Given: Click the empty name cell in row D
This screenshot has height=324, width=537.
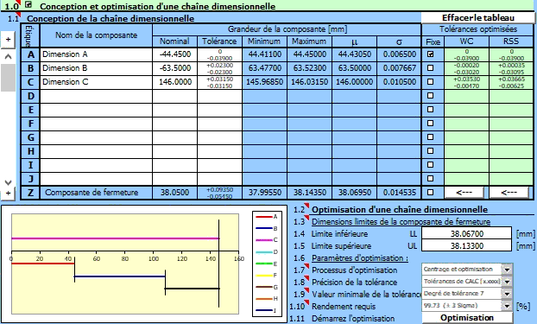Looking at the screenshot, I should (96, 96).
